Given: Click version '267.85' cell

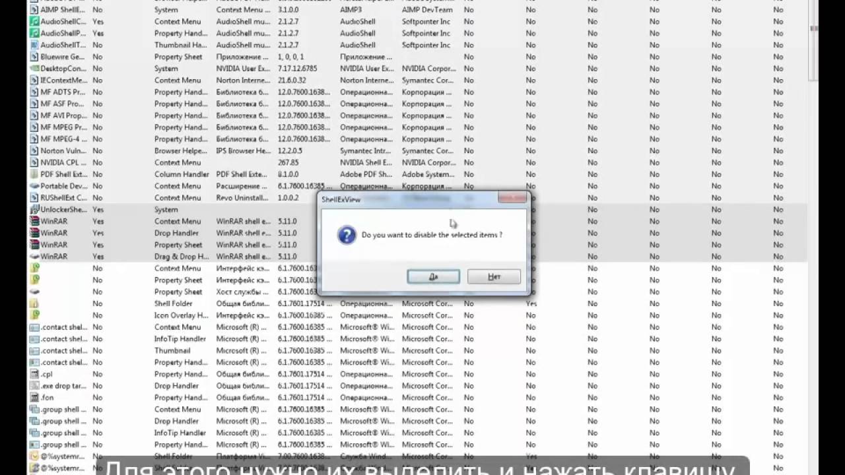Looking at the screenshot, I should point(288,163).
